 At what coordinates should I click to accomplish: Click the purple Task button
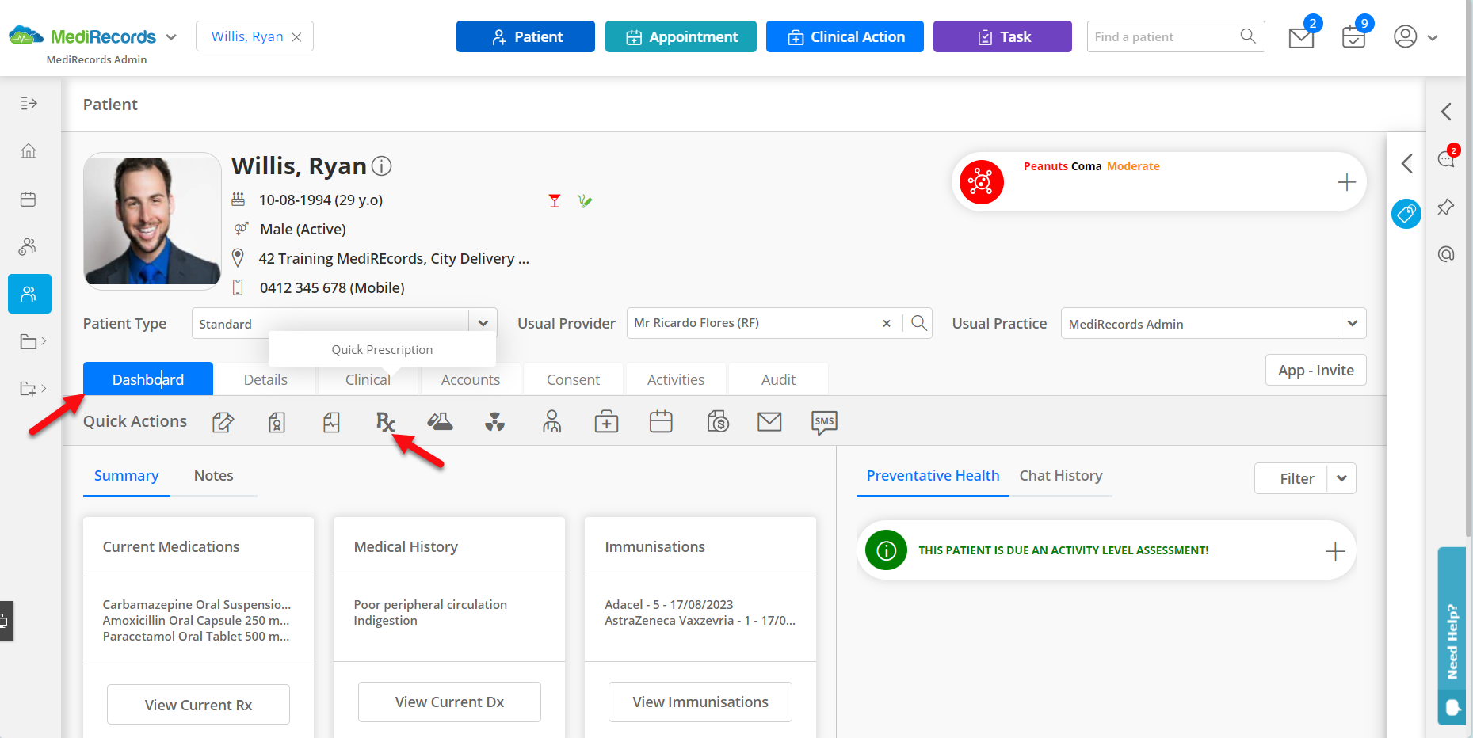[1002, 36]
